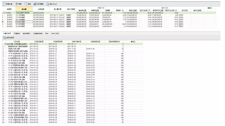Image resolution: width=225 pixels, height=126 pixels.
Task: Open the third lower panel tab
Action: 26,34
